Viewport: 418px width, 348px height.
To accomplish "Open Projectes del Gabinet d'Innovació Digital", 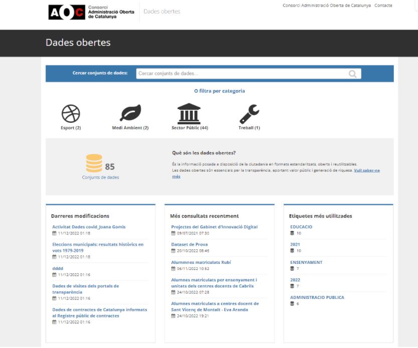I will tap(214, 227).
